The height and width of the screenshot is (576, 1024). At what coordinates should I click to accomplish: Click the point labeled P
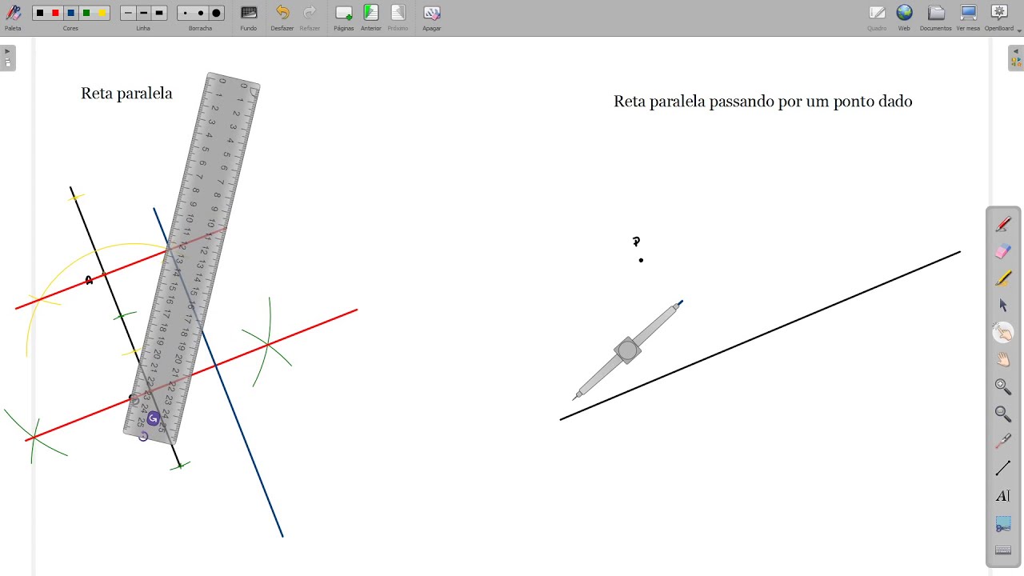point(641,260)
